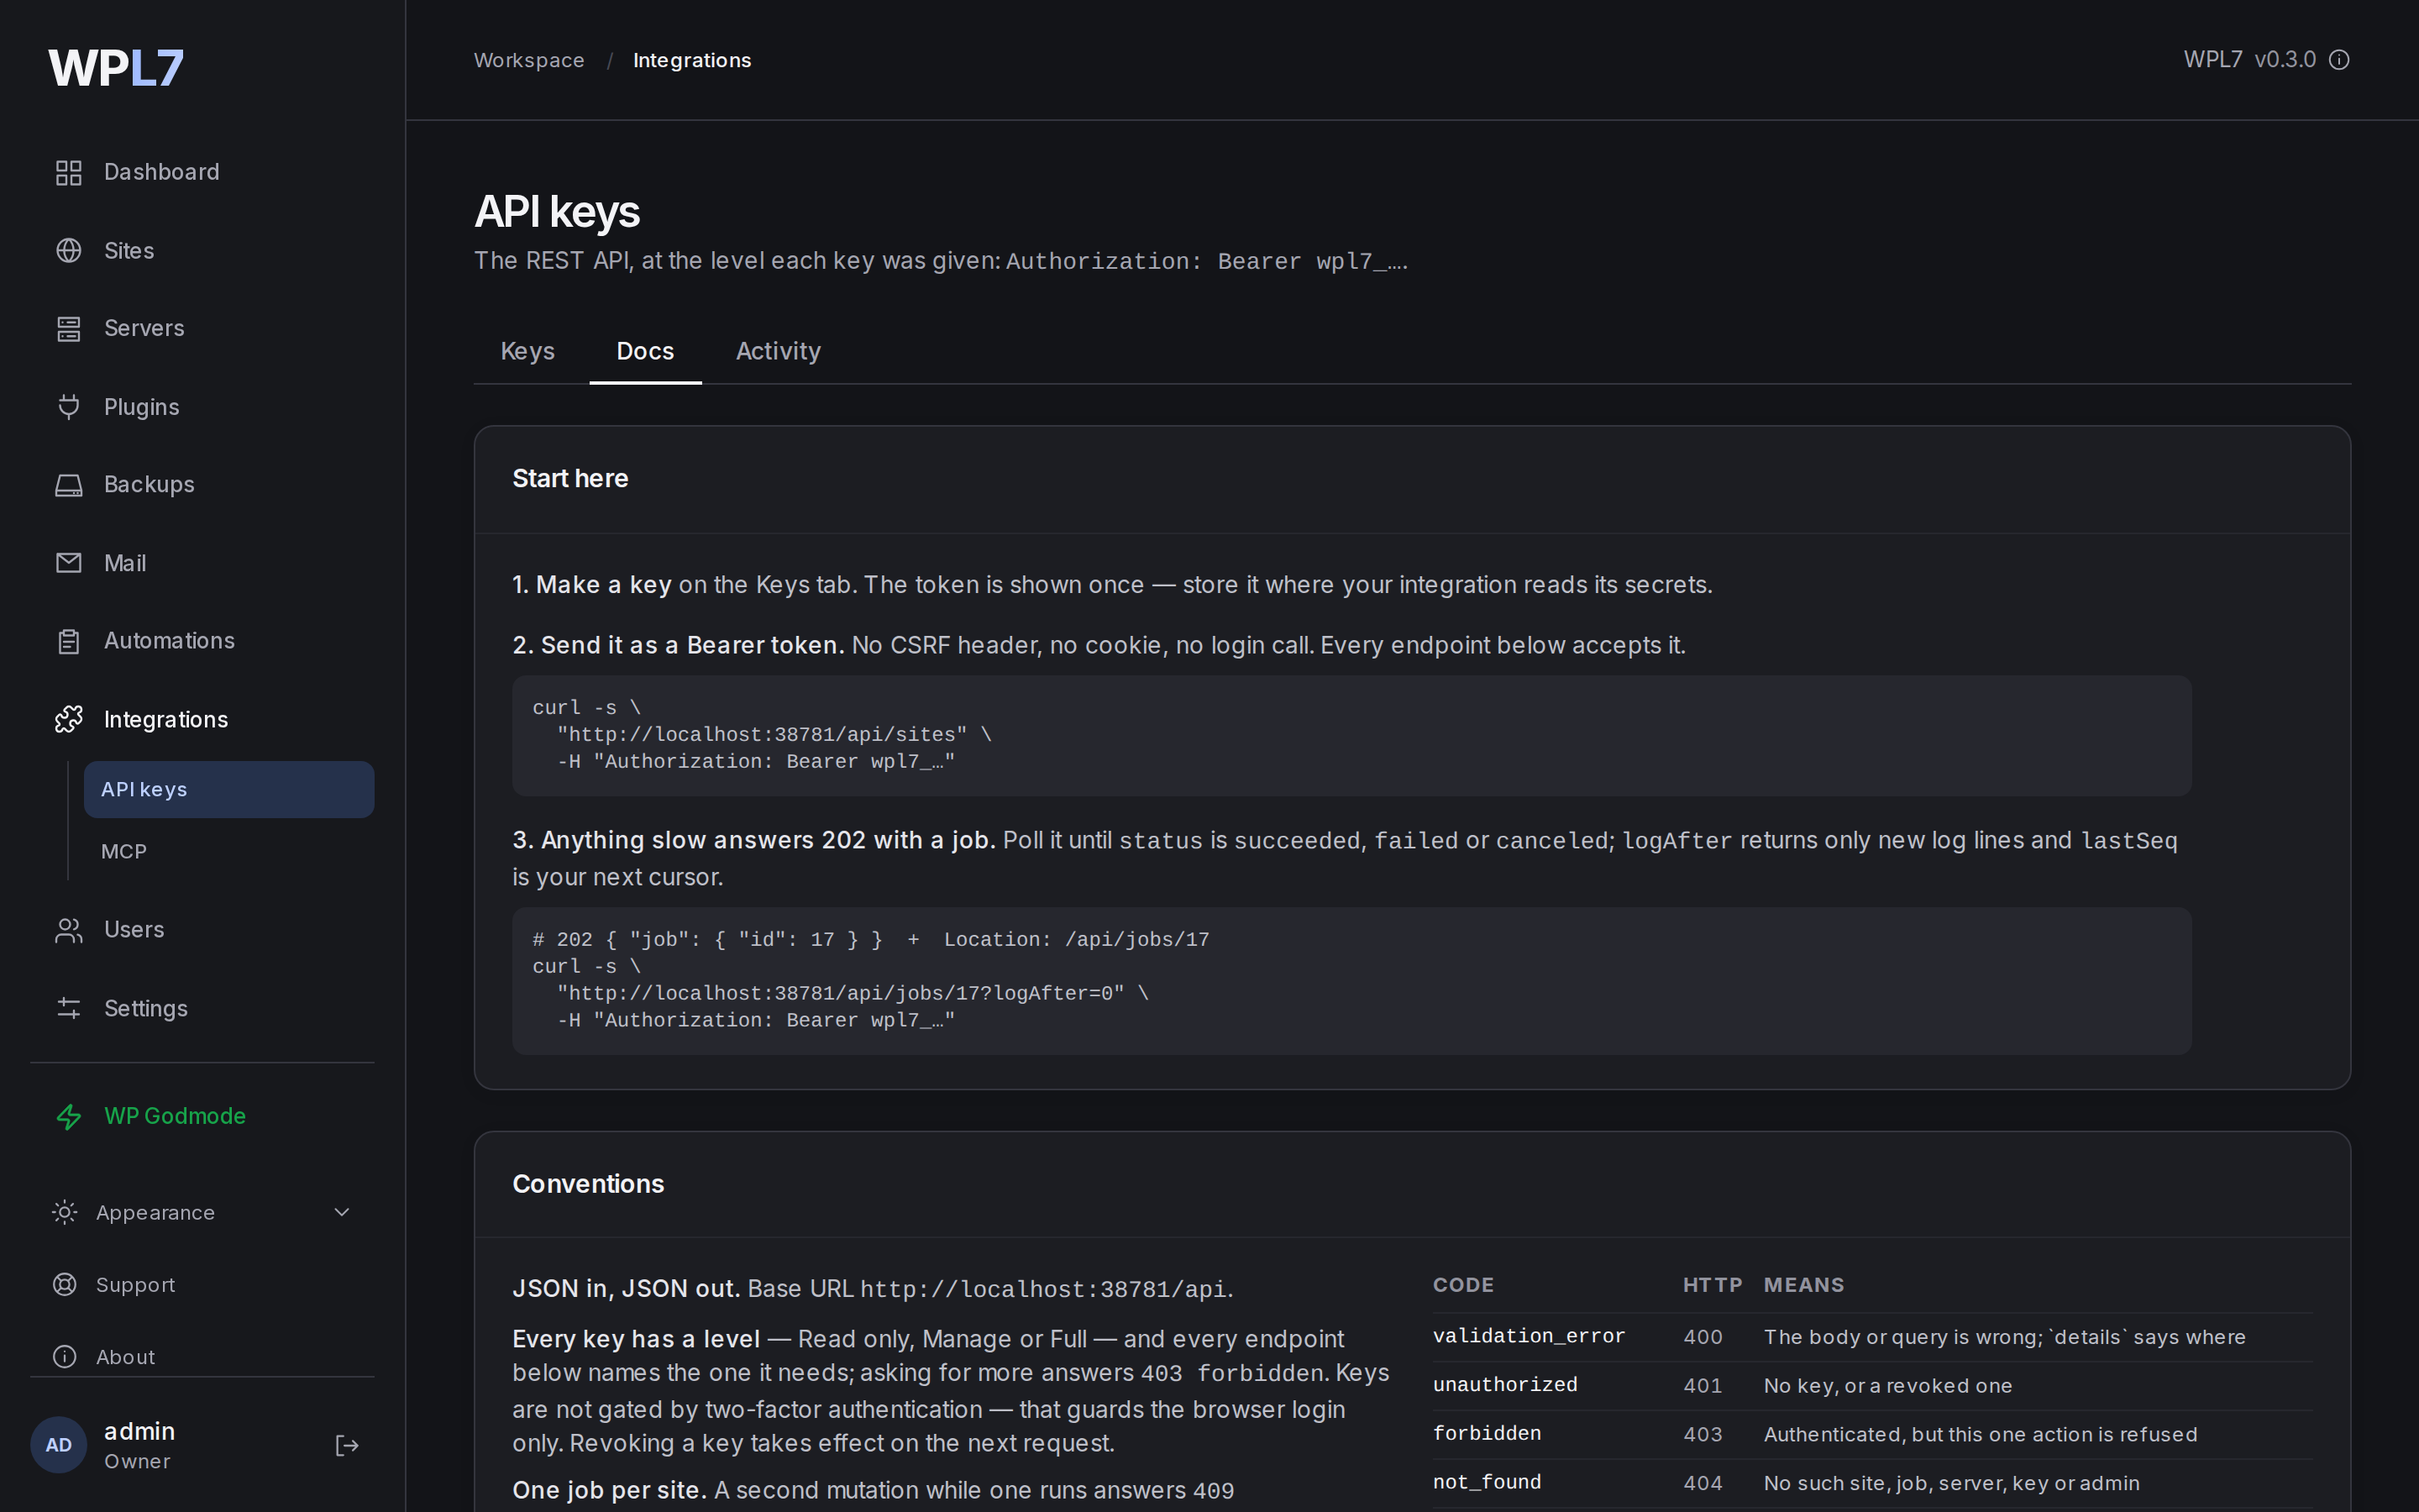The width and height of the screenshot is (2419, 1512).
Task: Click the Conventions heading
Action: tap(588, 1184)
